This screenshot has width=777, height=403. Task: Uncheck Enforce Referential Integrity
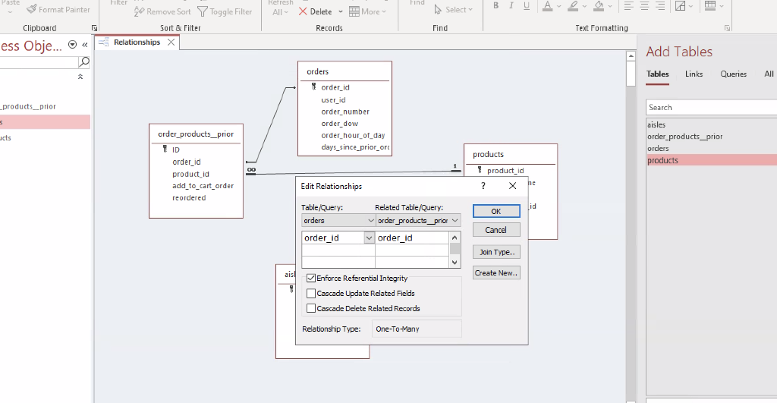click(311, 278)
